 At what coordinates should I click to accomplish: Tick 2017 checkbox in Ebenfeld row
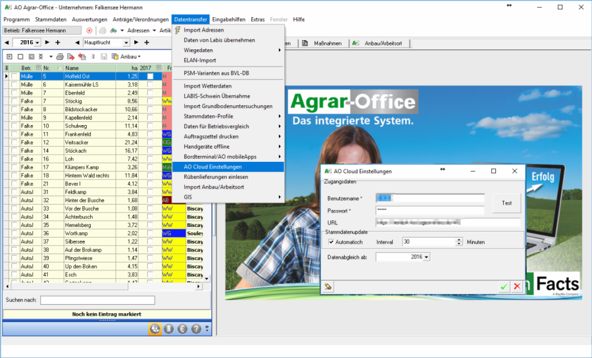pyautogui.click(x=150, y=93)
